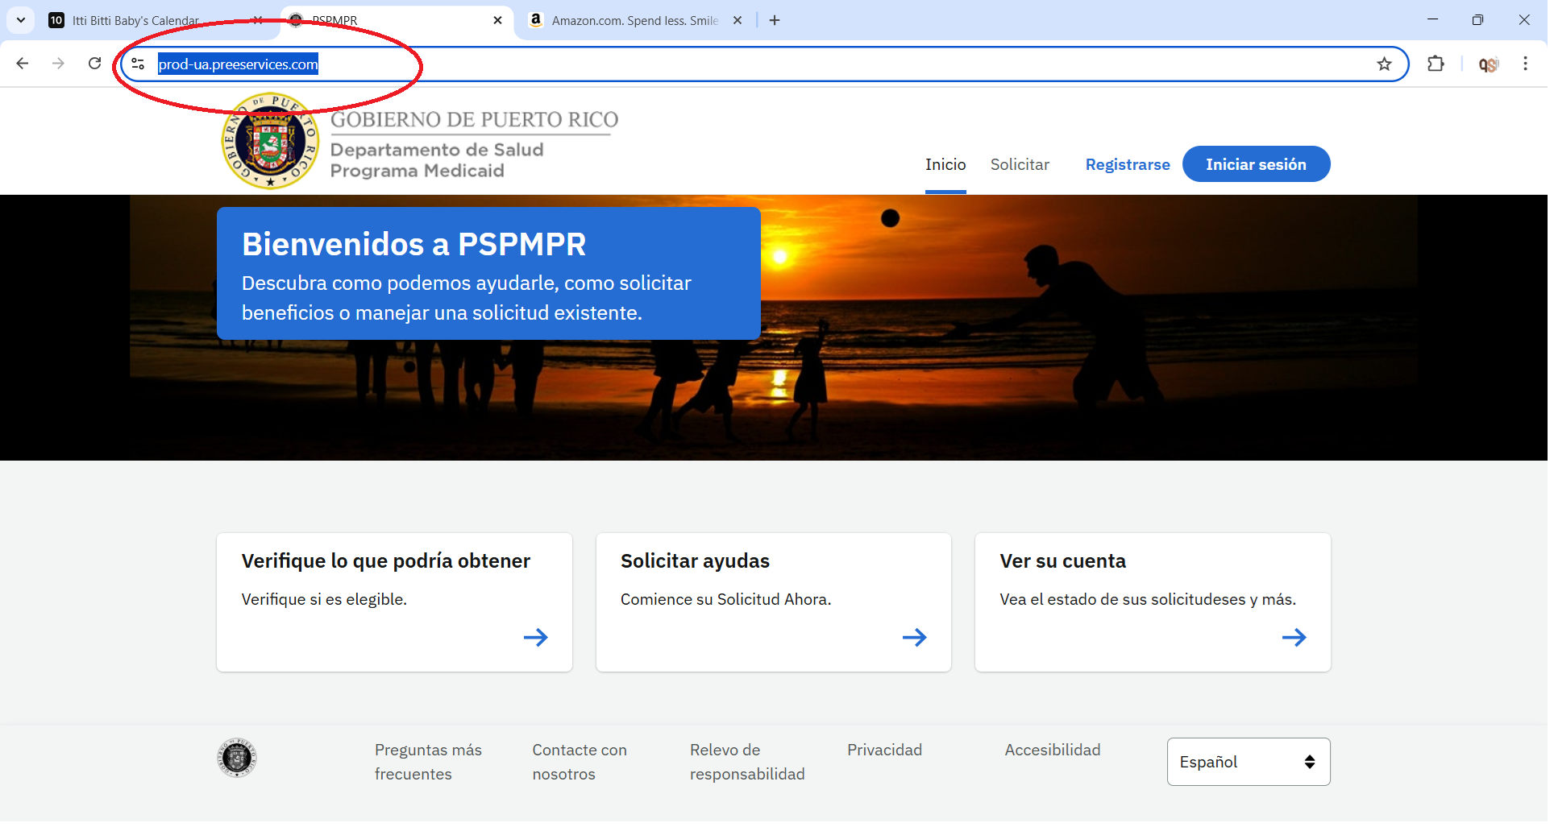Click the Bienvenidos a PSPMPR banner heading

tap(413, 244)
